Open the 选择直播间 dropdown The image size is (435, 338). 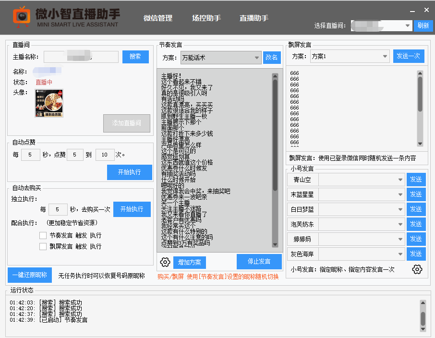[381, 25]
